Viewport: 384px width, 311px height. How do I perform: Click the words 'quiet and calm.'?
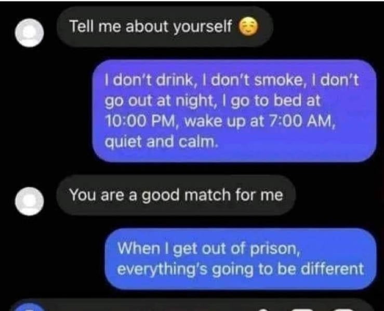(x=161, y=142)
